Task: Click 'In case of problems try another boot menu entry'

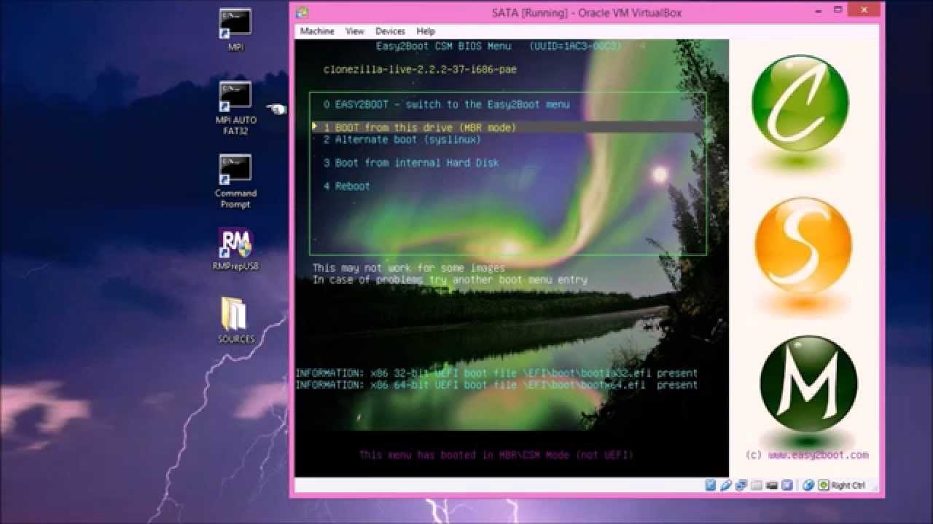Action: coord(450,279)
